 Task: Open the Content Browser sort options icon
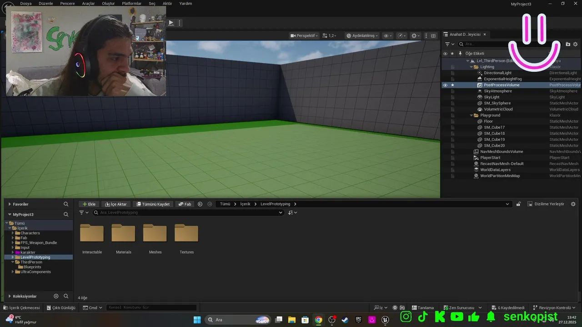click(x=292, y=213)
